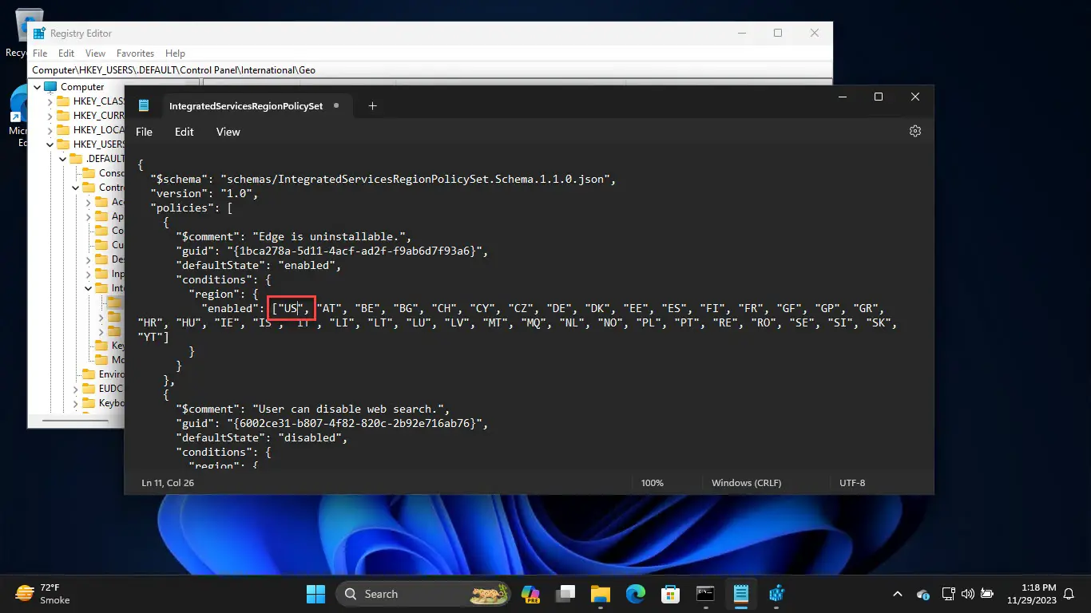This screenshot has width=1091, height=613.
Task: Open network status from the tray
Action: click(948, 594)
